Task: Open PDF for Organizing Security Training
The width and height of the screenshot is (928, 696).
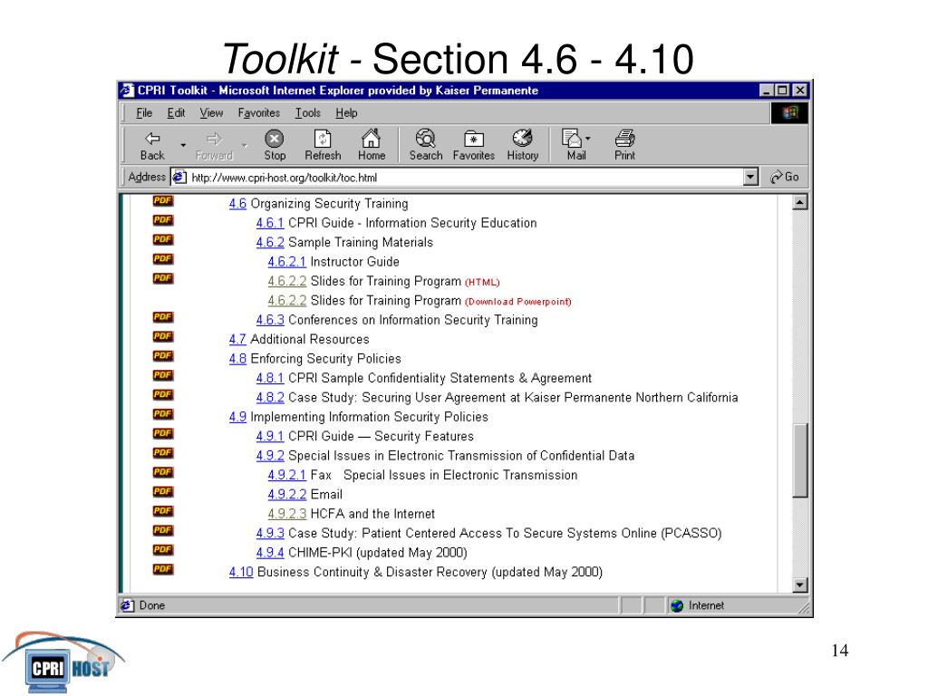Action: click(x=163, y=200)
